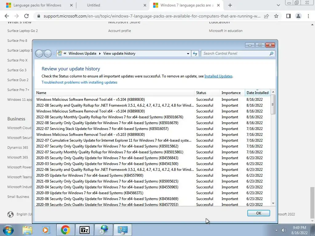Image resolution: width=315 pixels, height=236 pixels.
Task: Reload the page in Chrome
Action: (26, 16)
